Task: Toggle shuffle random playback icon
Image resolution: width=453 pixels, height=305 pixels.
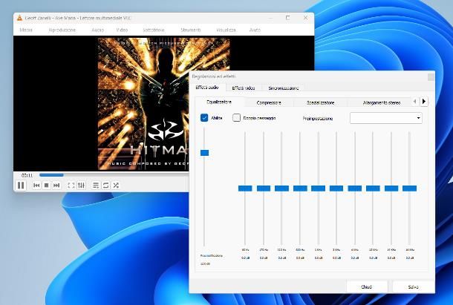Action: [x=116, y=185]
